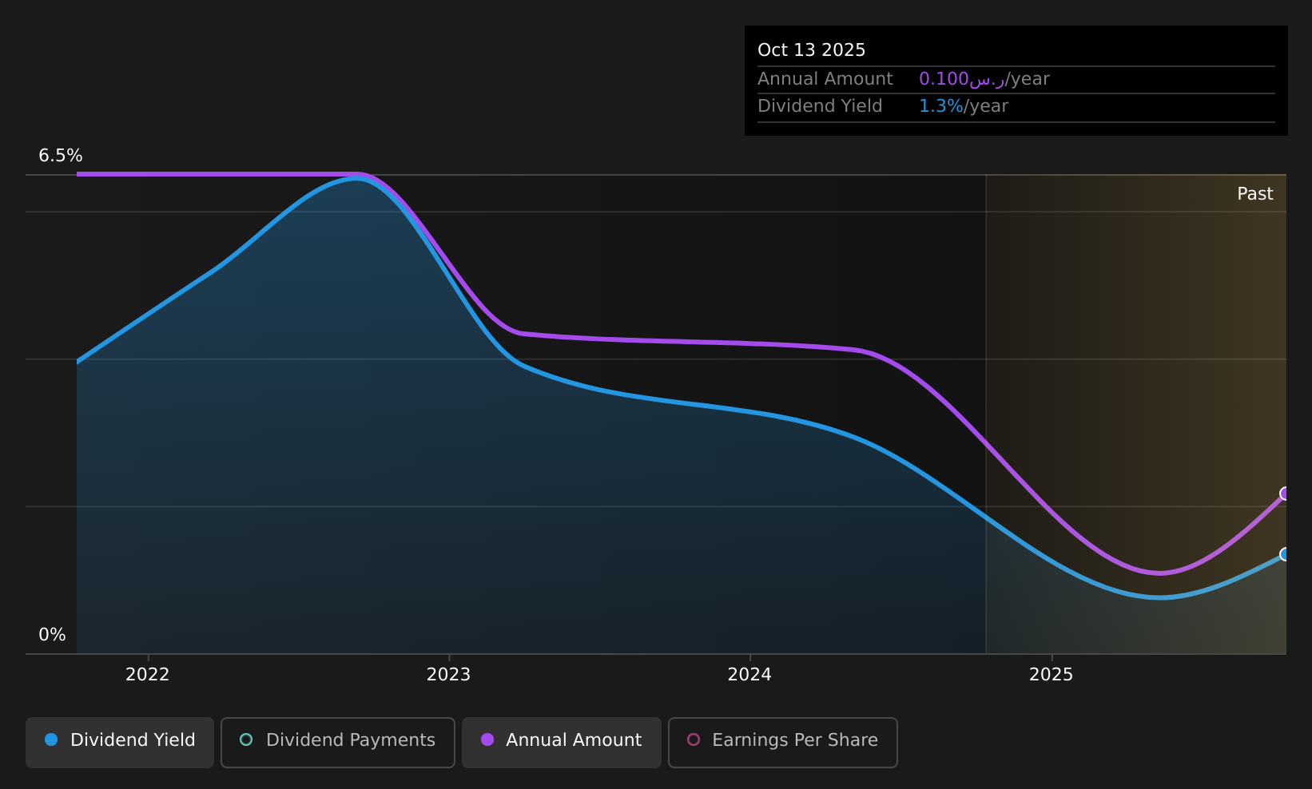Click the 1.3%/year dividend yield value
Screen dimensions: 1312x789
[964, 106]
